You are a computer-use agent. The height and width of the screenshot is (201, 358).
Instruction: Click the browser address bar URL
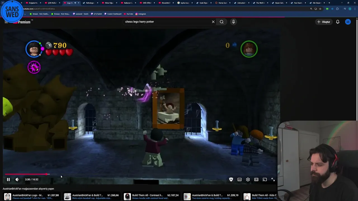pyautogui.click(x=39, y=9)
